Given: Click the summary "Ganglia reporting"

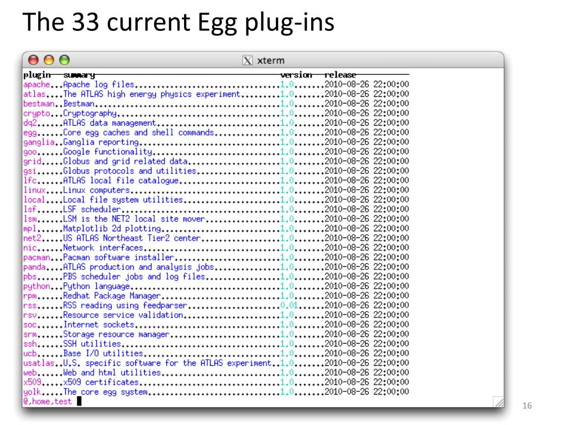Looking at the screenshot, I should tap(101, 142).
